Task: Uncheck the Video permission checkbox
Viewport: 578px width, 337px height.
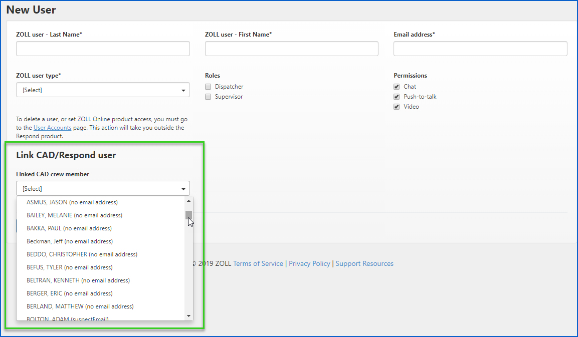Action: click(397, 107)
